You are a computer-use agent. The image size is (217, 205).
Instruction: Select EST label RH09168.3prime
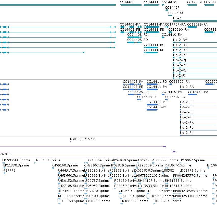click(65, 165)
